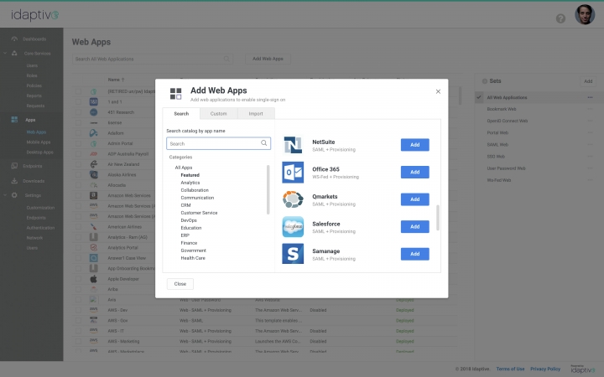The height and width of the screenshot is (377, 604).
Task: Click the app results list scrollbar
Action: [x=438, y=218]
